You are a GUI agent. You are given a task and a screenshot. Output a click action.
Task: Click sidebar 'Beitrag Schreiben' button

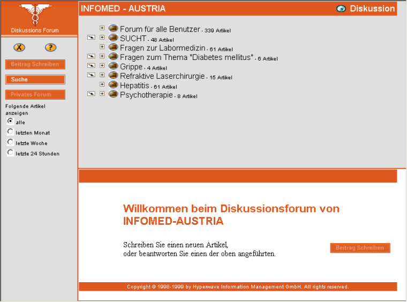(x=35, y=64)
